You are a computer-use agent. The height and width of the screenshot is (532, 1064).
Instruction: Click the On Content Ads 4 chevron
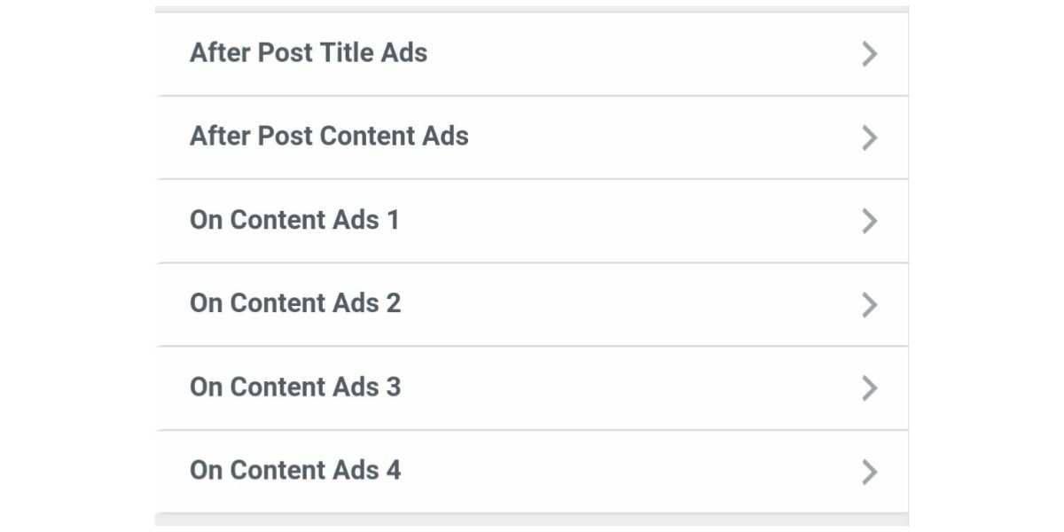[869, 472]
